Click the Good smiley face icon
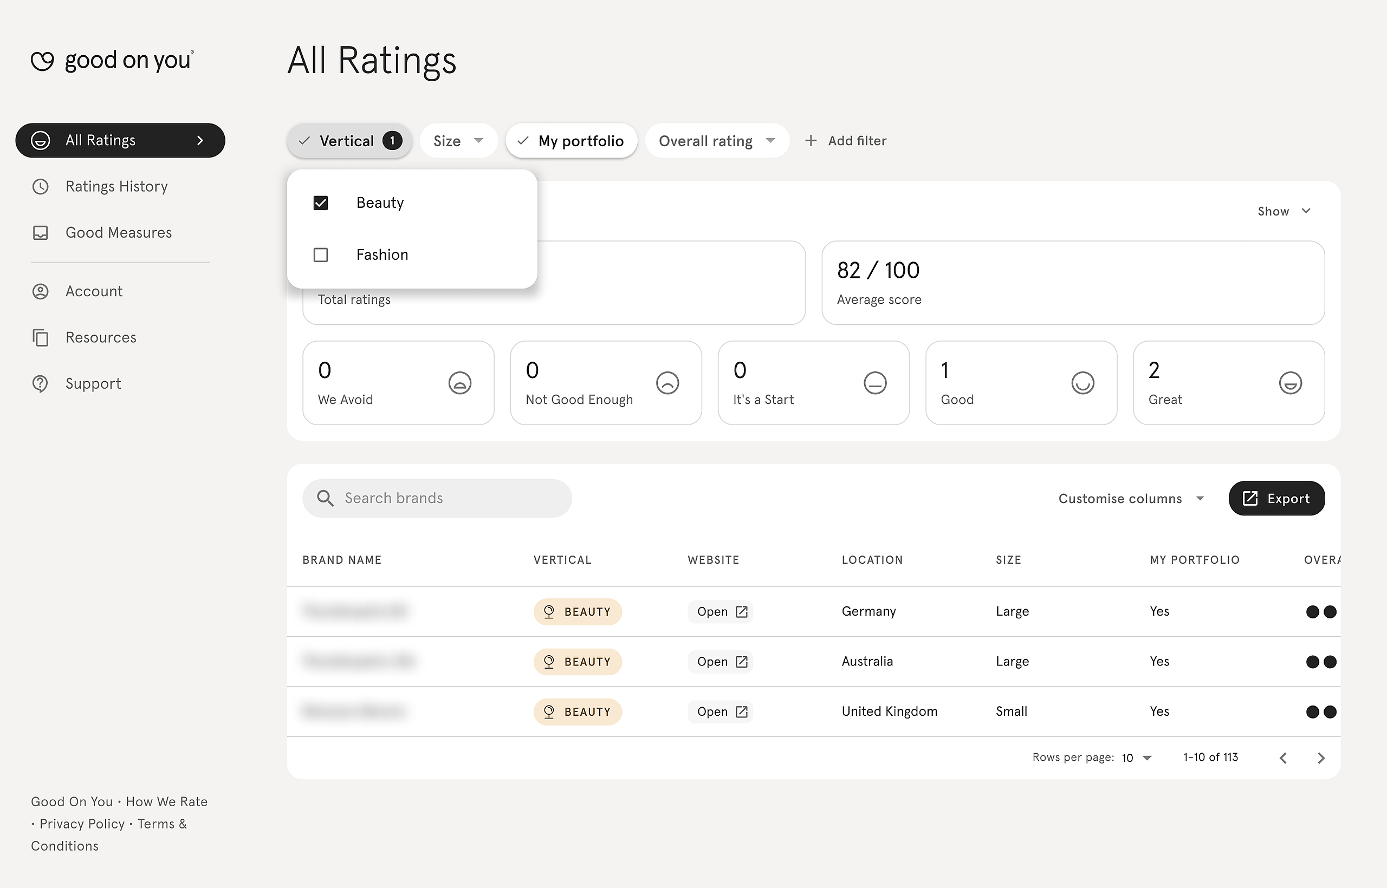The width and height of the screenshot is (1387, 888). point(1083,383)
